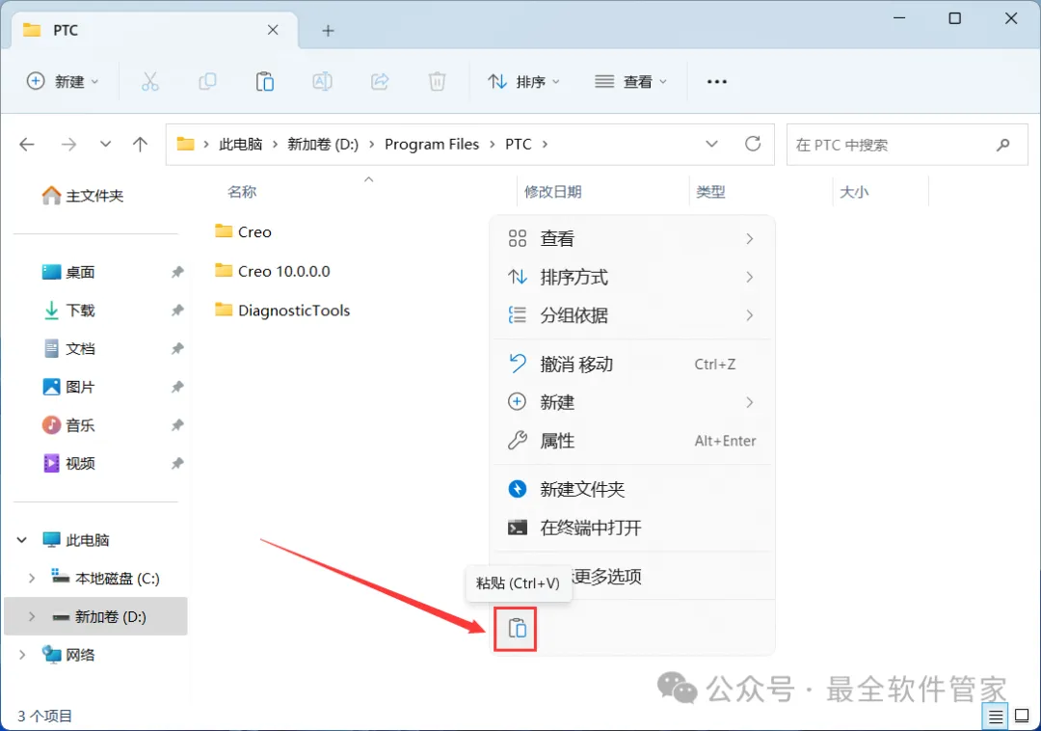The width and height of the screenshot is (1041, 731).
Task: Paste using the context menu clipboard icon
Action: pyautogui.click(x=517, y=628)
